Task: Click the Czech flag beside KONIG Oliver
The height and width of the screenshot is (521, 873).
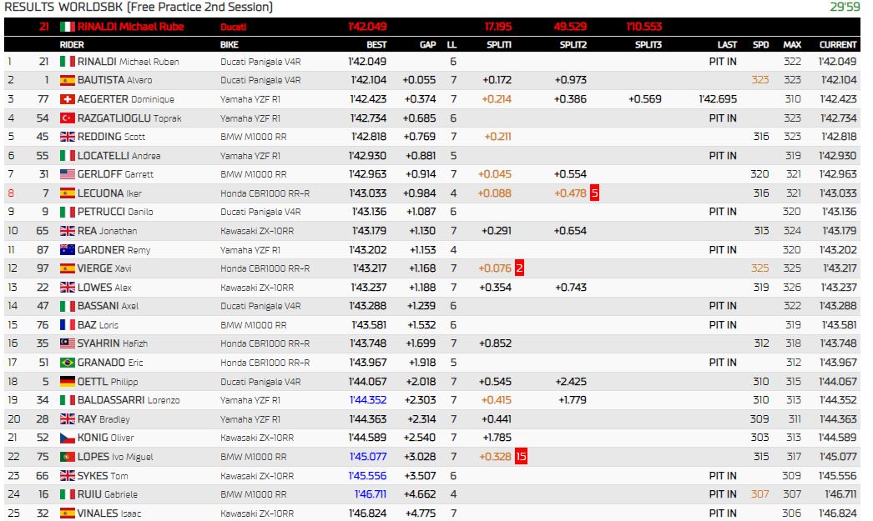Action: pos(68,438)
